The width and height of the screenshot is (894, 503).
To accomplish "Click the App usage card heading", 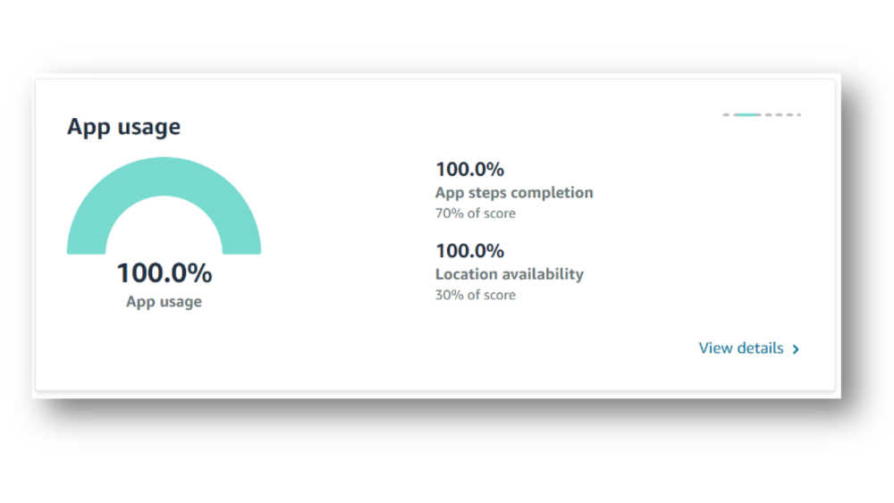I will (x=123, y=127).
